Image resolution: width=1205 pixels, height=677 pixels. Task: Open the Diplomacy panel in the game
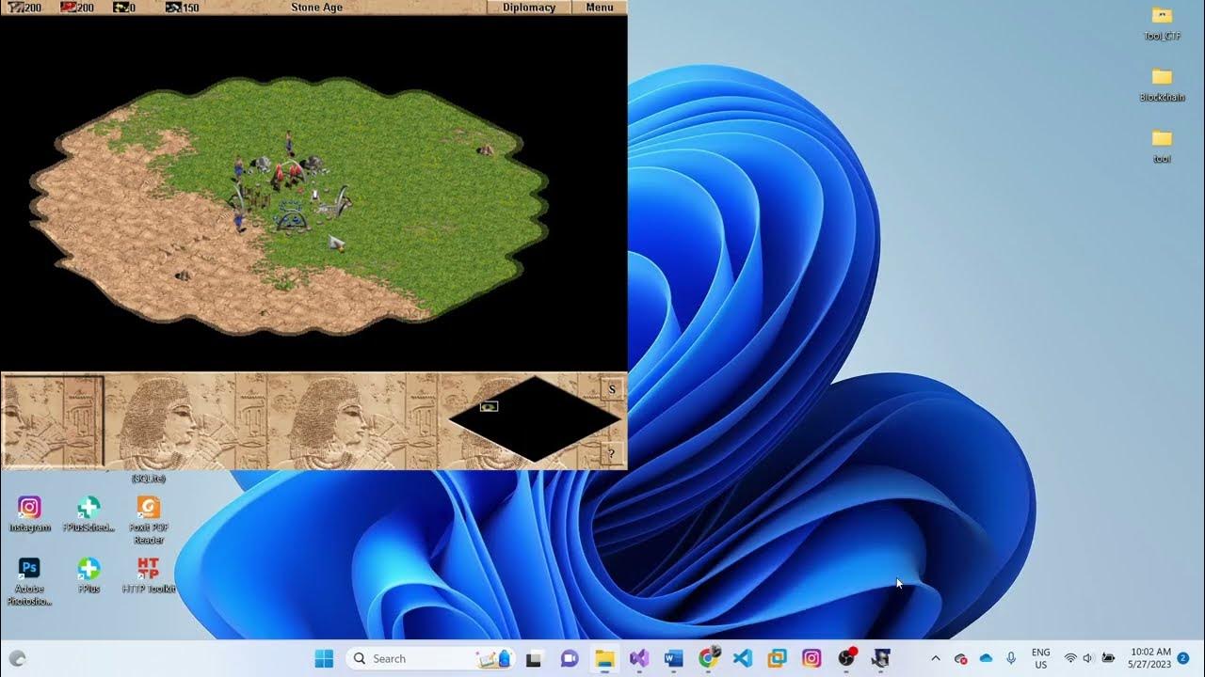(528, 8)
